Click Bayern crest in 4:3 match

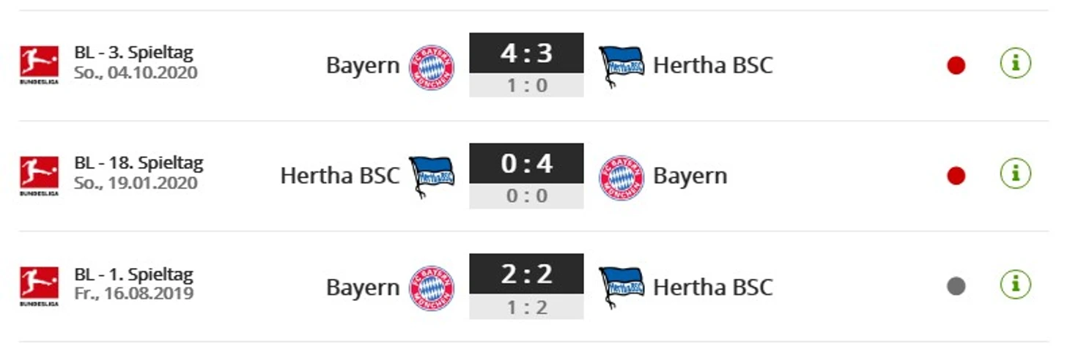click(x=431, y=67)
